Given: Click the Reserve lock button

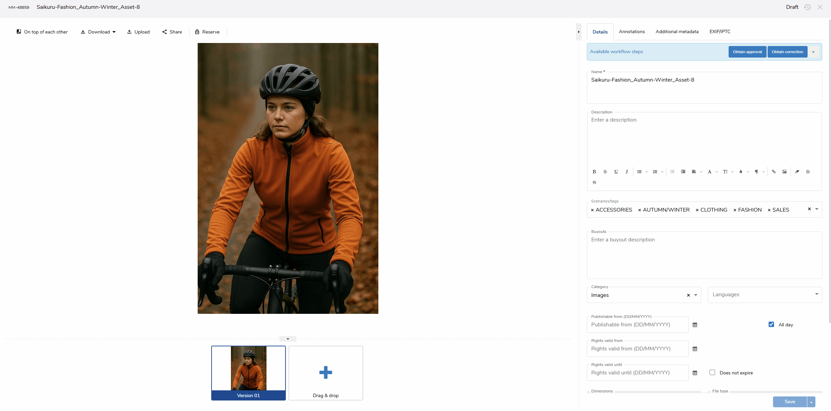Looking at the screenshot, I should (207, 32).
